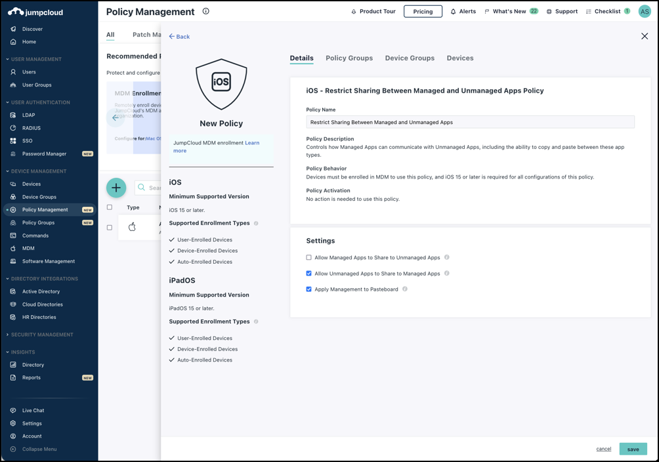Image resolution: width=659 pixels, height=462 pixels.
Task: Collapse the User Management sidebar section
Action: tap(8, 59)
